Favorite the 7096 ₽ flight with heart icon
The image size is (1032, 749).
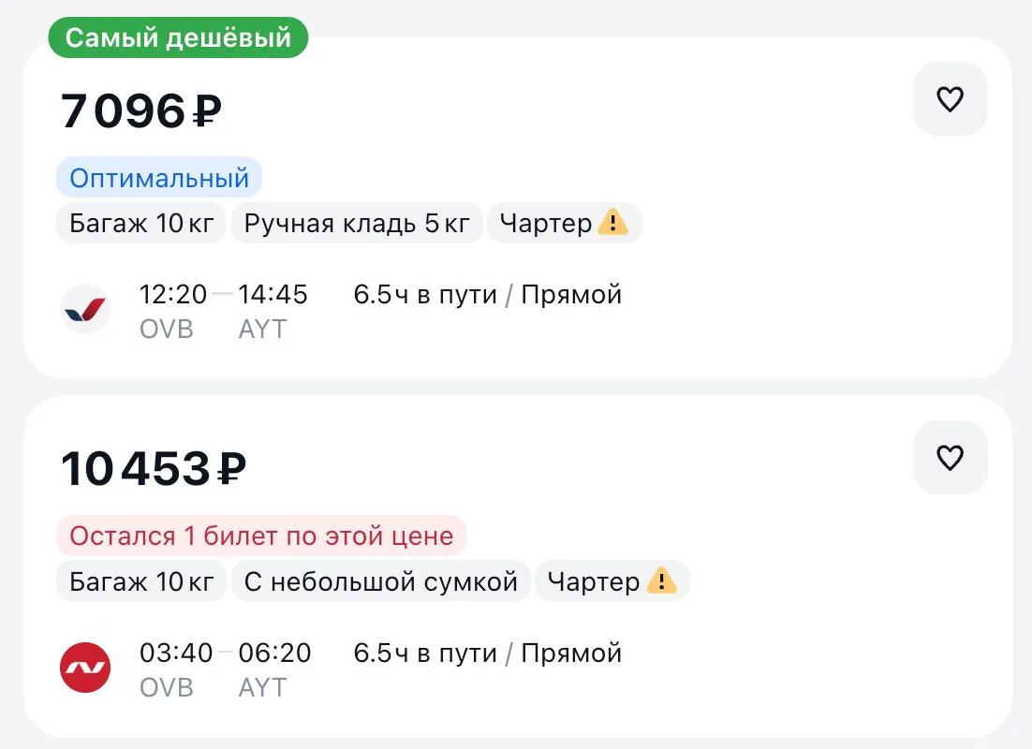point(950,99)
